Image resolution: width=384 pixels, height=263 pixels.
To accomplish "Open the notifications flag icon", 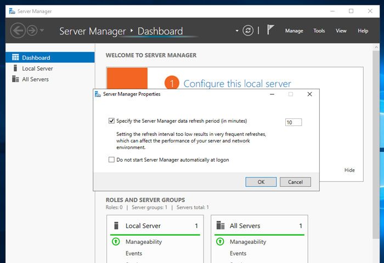I will coord(270,30).
